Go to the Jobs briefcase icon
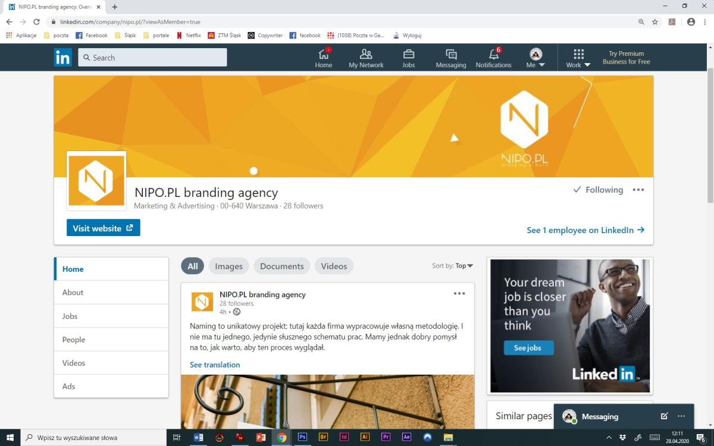The width and height of the screenshot is (714, 446). pyautogui.click(x=408, y=54)
